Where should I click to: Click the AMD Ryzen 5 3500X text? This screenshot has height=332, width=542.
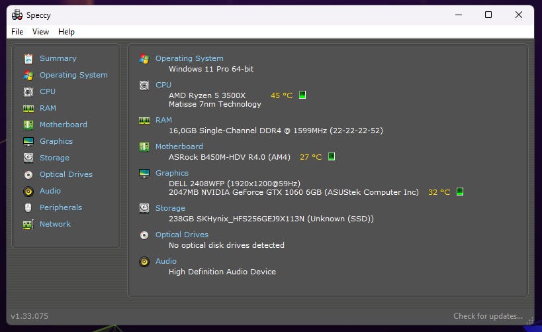point(207,95)
